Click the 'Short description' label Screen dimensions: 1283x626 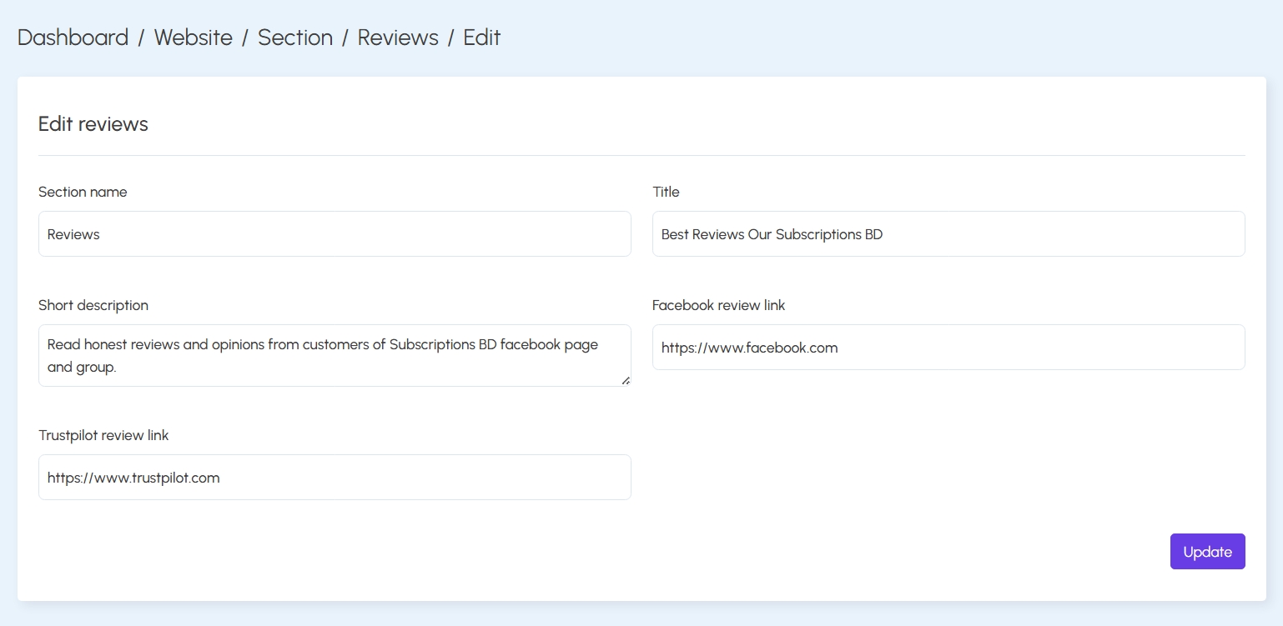[93, 305]
